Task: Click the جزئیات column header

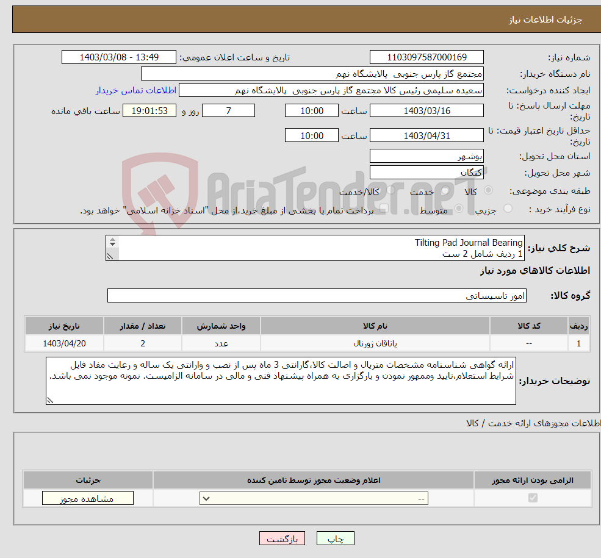Action: [88, 481]
